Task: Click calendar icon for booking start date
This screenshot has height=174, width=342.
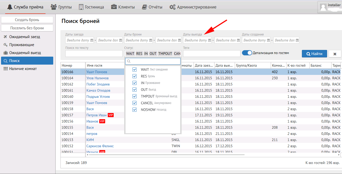Action: 151,40
